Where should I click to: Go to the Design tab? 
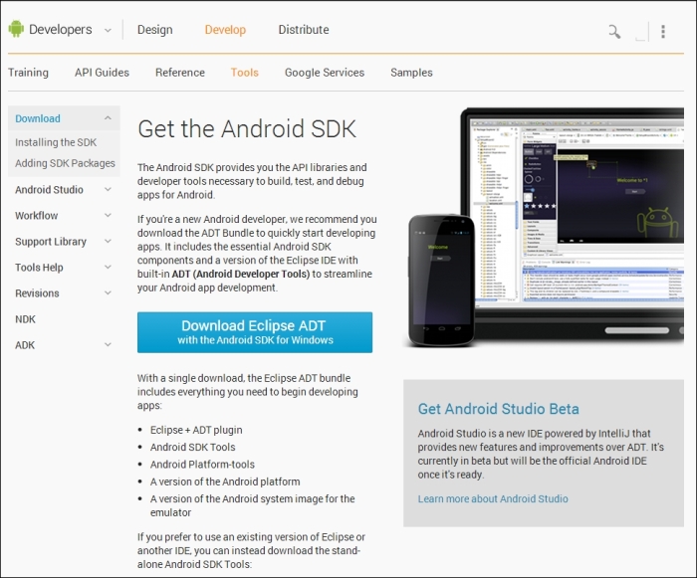point(154,30)
